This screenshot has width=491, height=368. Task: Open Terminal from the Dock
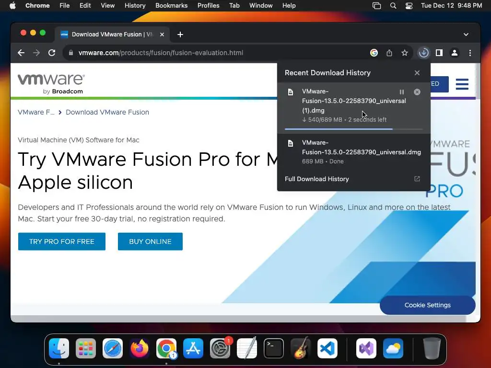pyautogui.click(x=274, y=348)
